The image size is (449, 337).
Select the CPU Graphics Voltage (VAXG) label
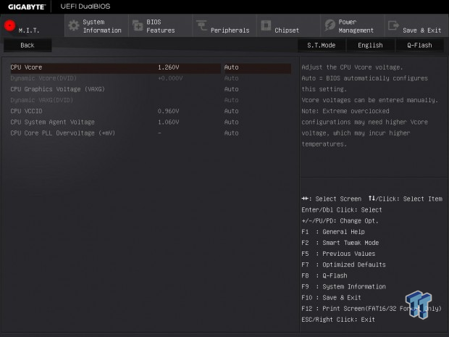coord(57,89)
